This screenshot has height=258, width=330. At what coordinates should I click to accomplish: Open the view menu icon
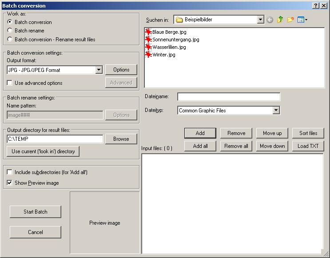[x=302, y=20]
